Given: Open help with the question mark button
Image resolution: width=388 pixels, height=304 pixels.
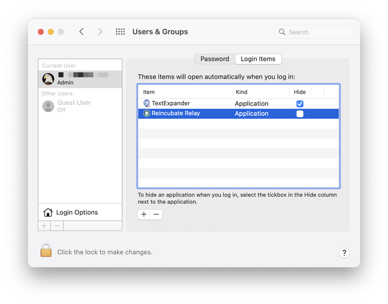Looking at the screenshot, I should 344,253.
